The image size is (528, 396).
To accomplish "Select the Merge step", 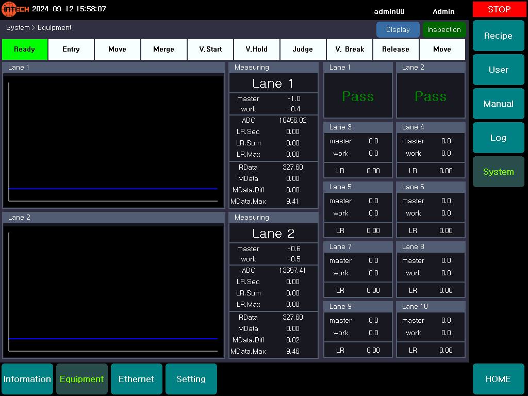I will 163,49.
